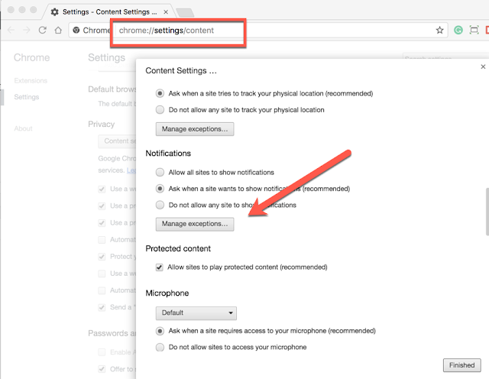This screenshot has height=379, width=489.
Task: Click the green extension icon
Action: point(458,31)
